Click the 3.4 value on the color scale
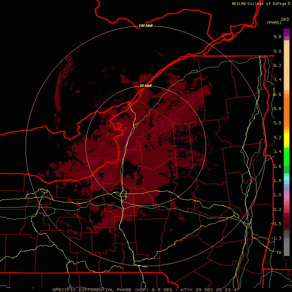This screenshot has height=292, width=292. click(277, 152)
